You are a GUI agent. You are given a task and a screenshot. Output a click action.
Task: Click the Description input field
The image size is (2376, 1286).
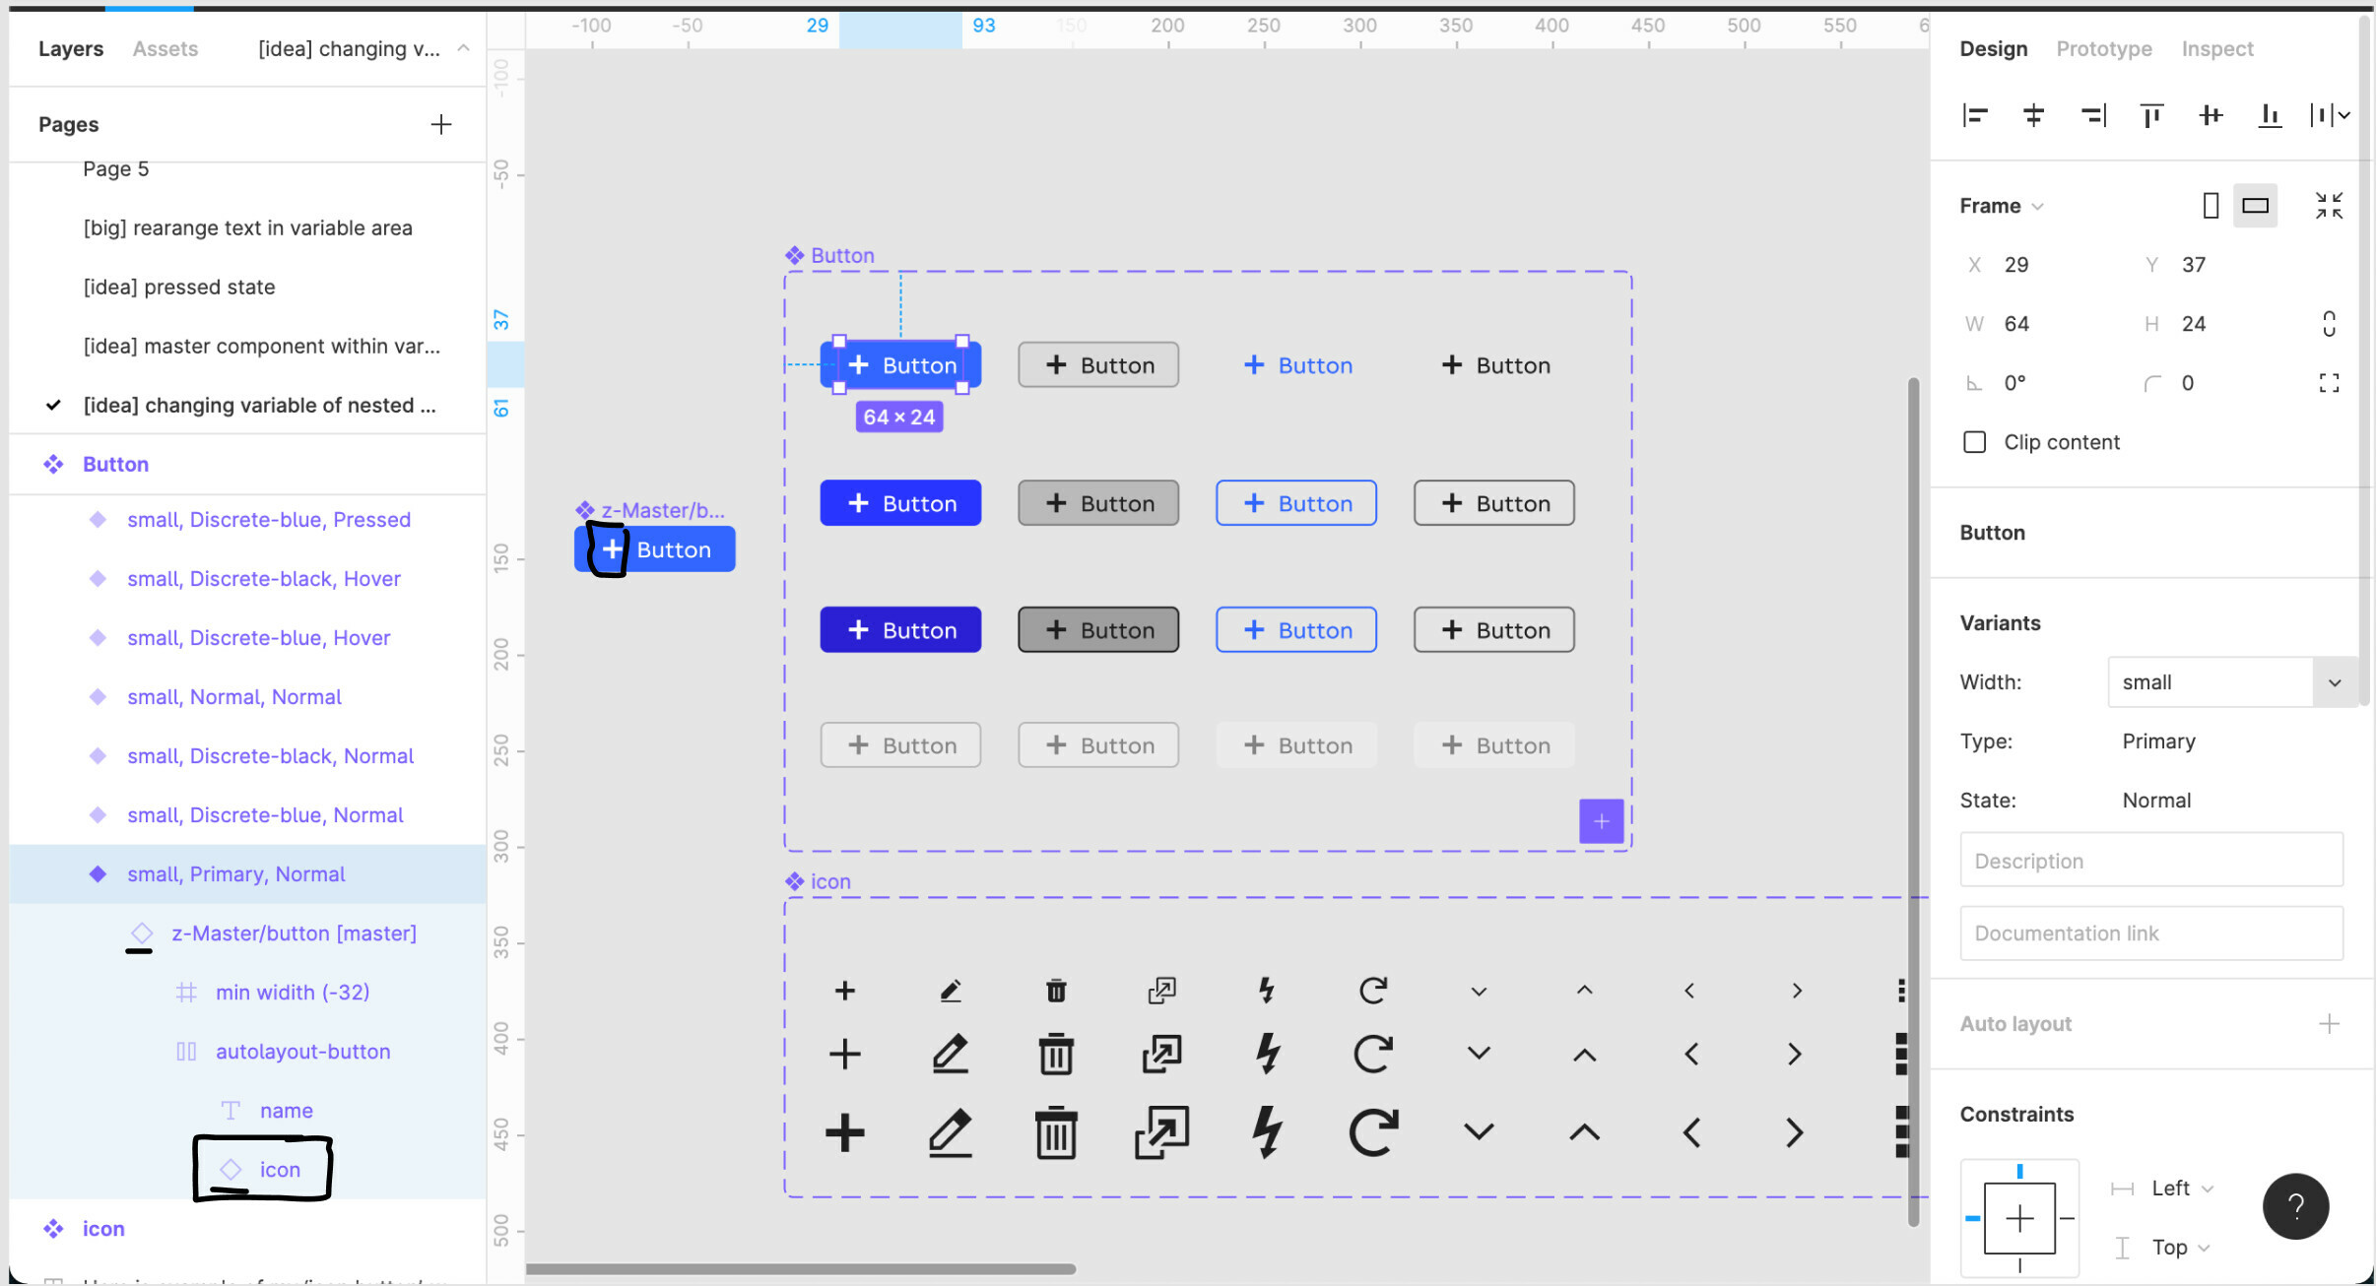coord(2149,860)
